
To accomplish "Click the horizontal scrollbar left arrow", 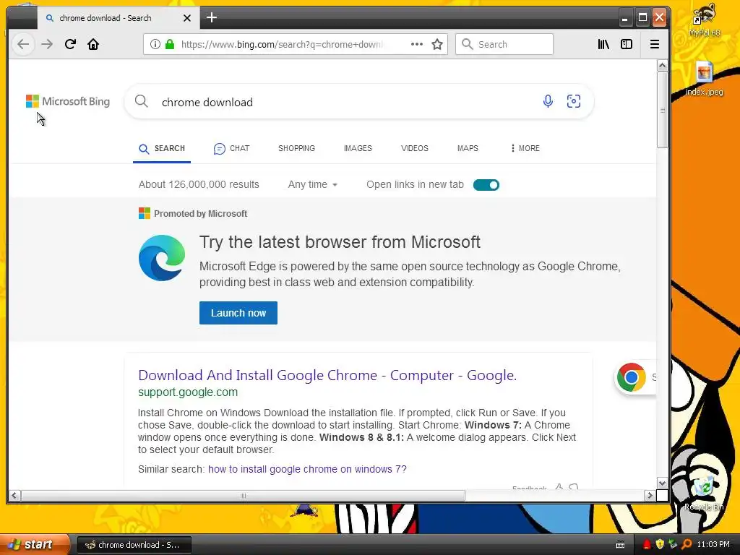I will 14,495.
